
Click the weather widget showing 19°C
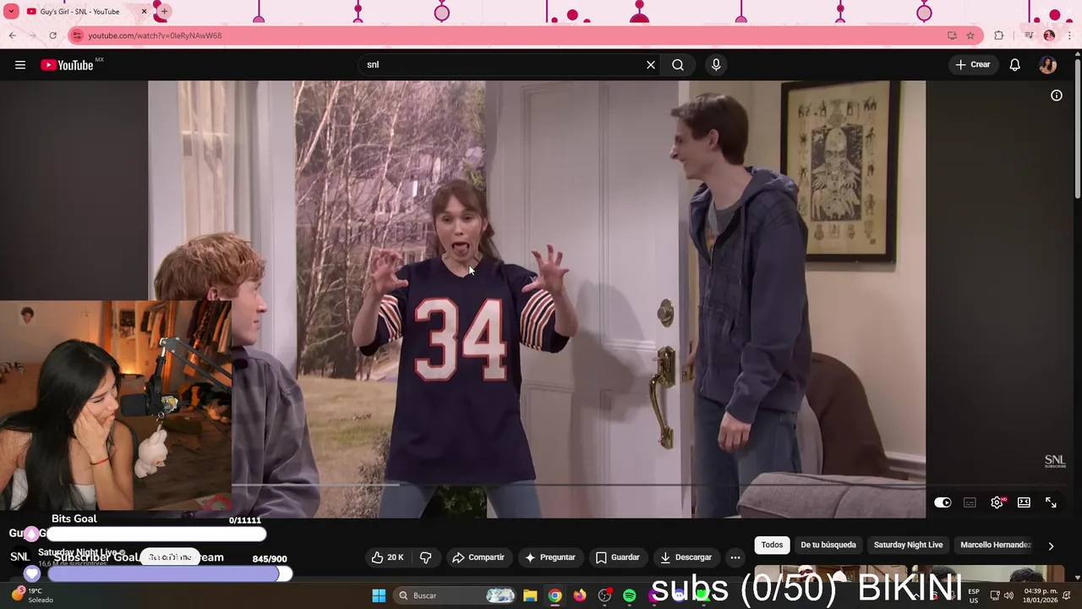pos(34,595)
